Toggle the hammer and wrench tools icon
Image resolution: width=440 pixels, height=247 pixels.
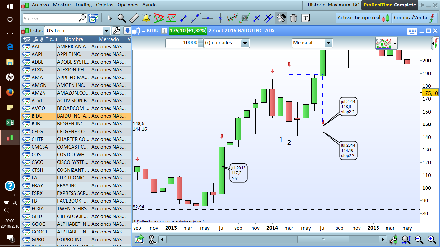281,18
